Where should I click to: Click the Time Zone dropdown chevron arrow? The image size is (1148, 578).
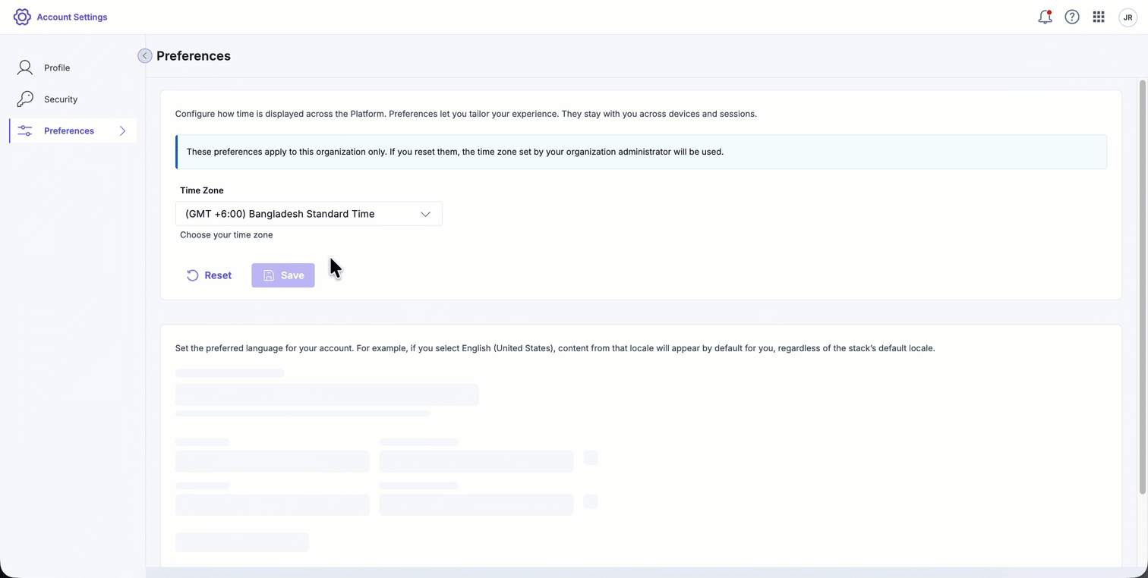click(x=425, y=214)
